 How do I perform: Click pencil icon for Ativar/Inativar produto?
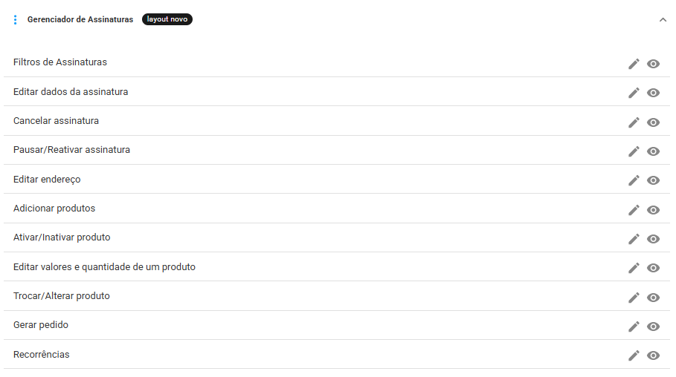click(x=634, y=239)
